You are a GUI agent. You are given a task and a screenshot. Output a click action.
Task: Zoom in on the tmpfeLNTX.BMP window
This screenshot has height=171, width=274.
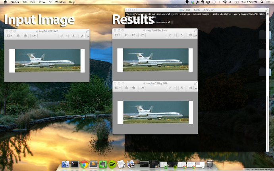[25, 36]
